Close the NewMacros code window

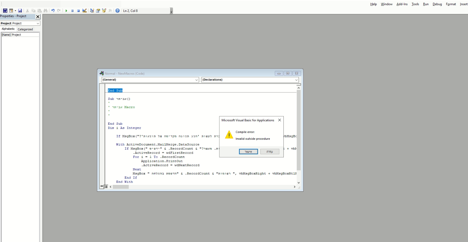(296, 73)
